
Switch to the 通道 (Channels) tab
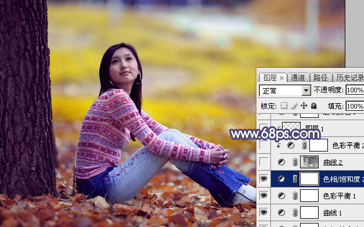point(298,77)
